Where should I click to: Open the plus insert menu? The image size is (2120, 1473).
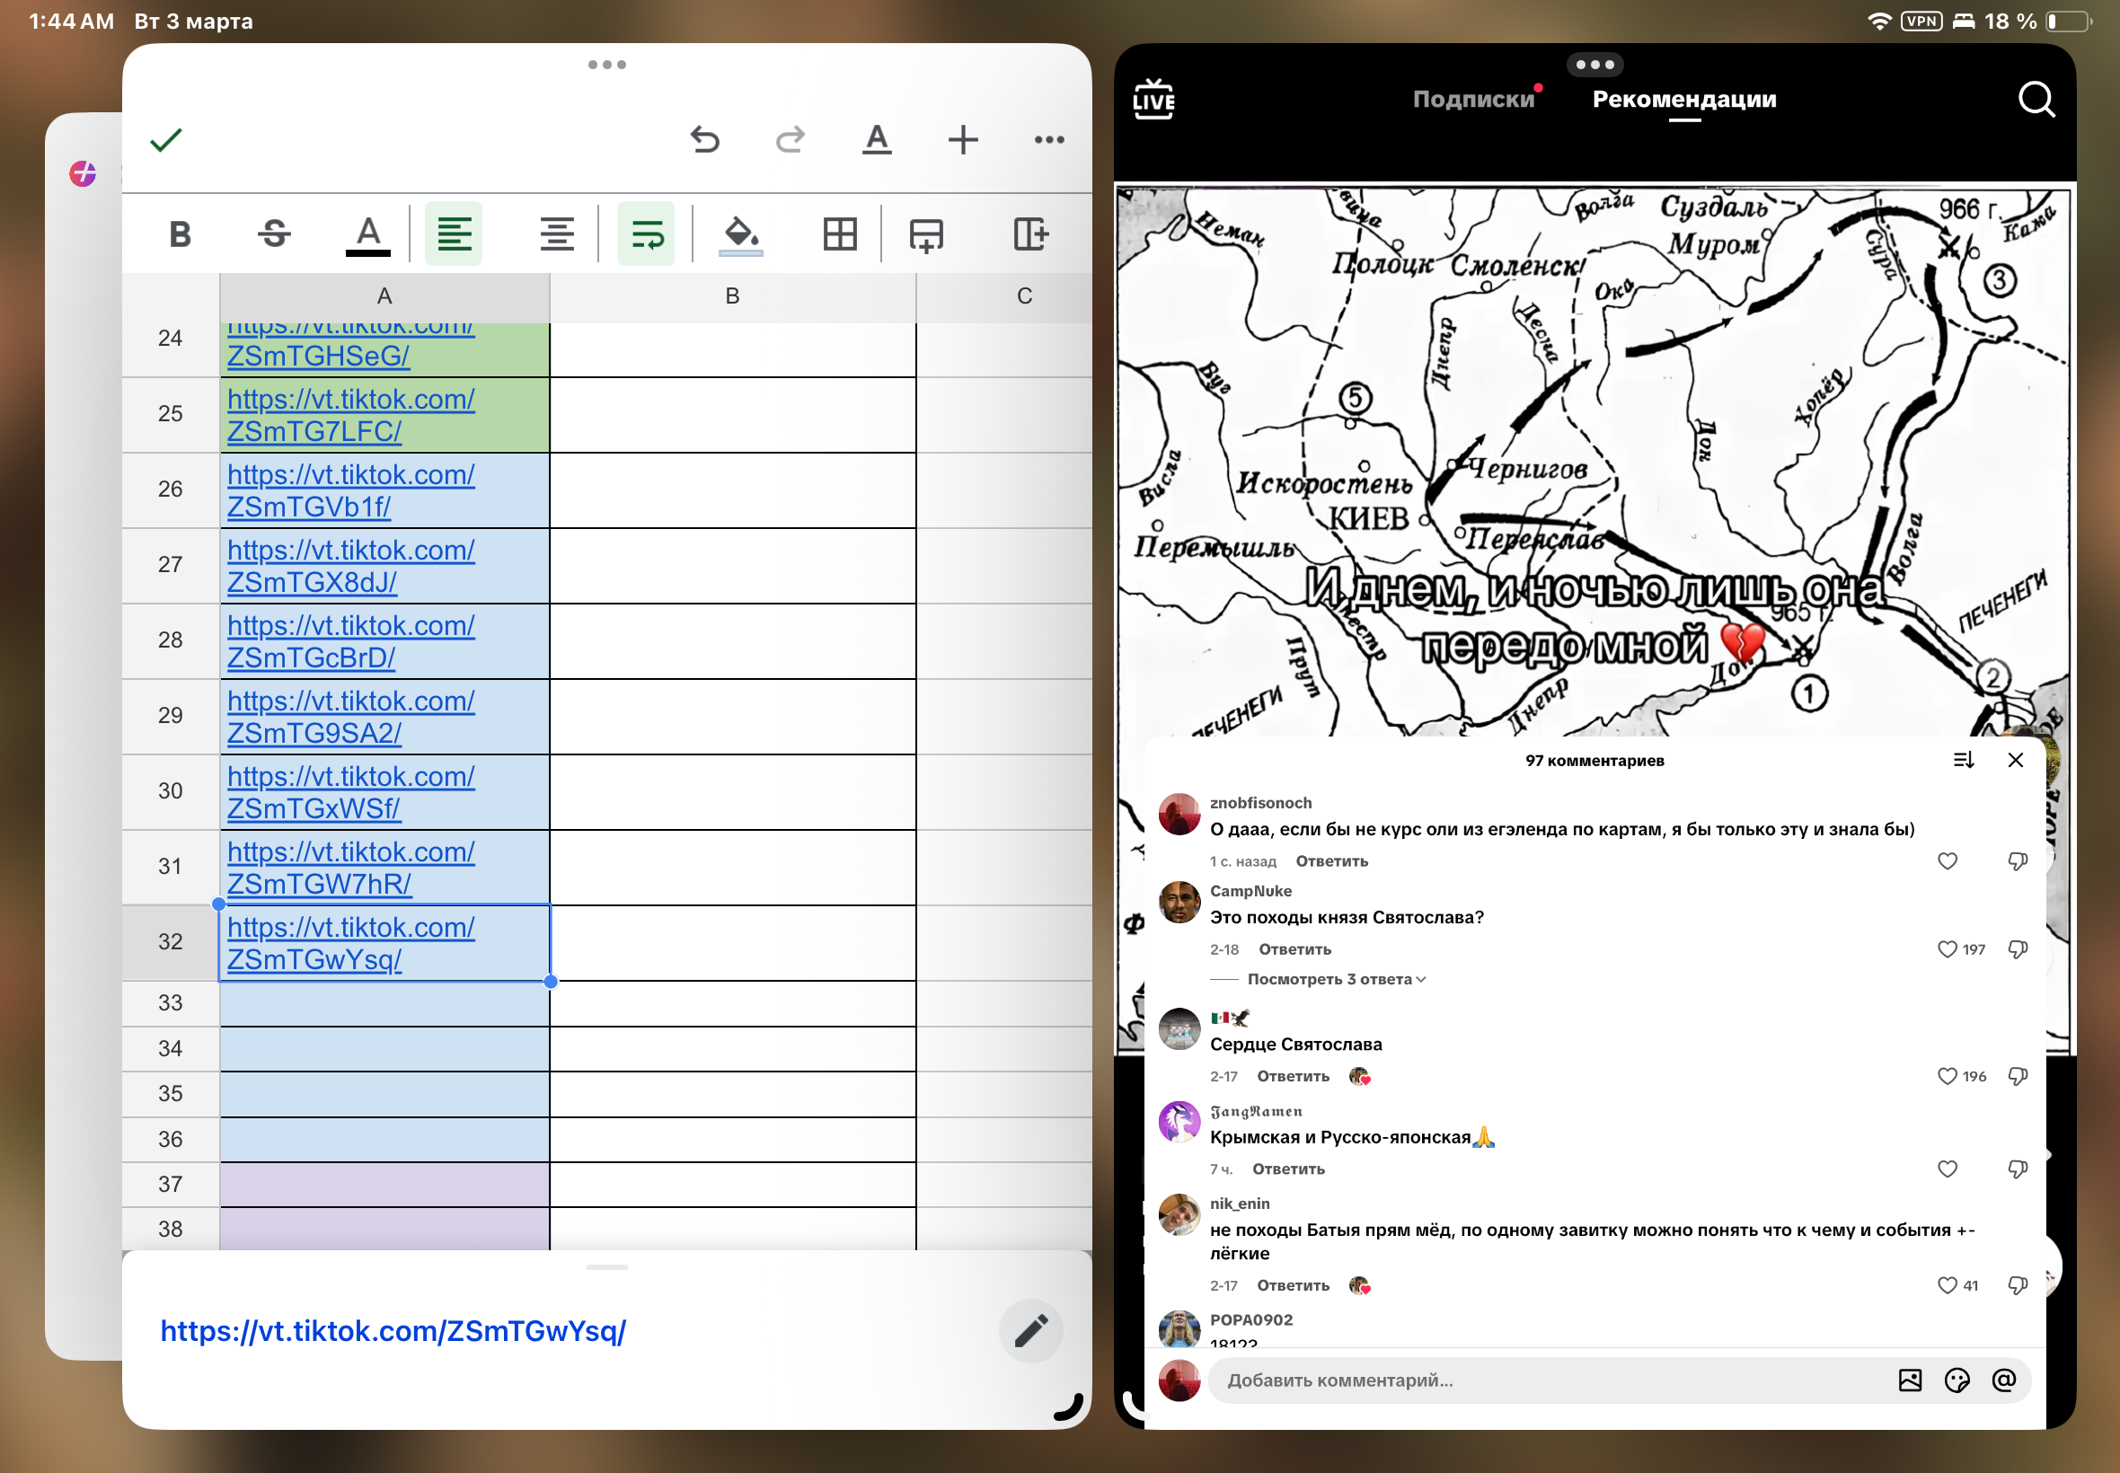click(x=963, y=139)
